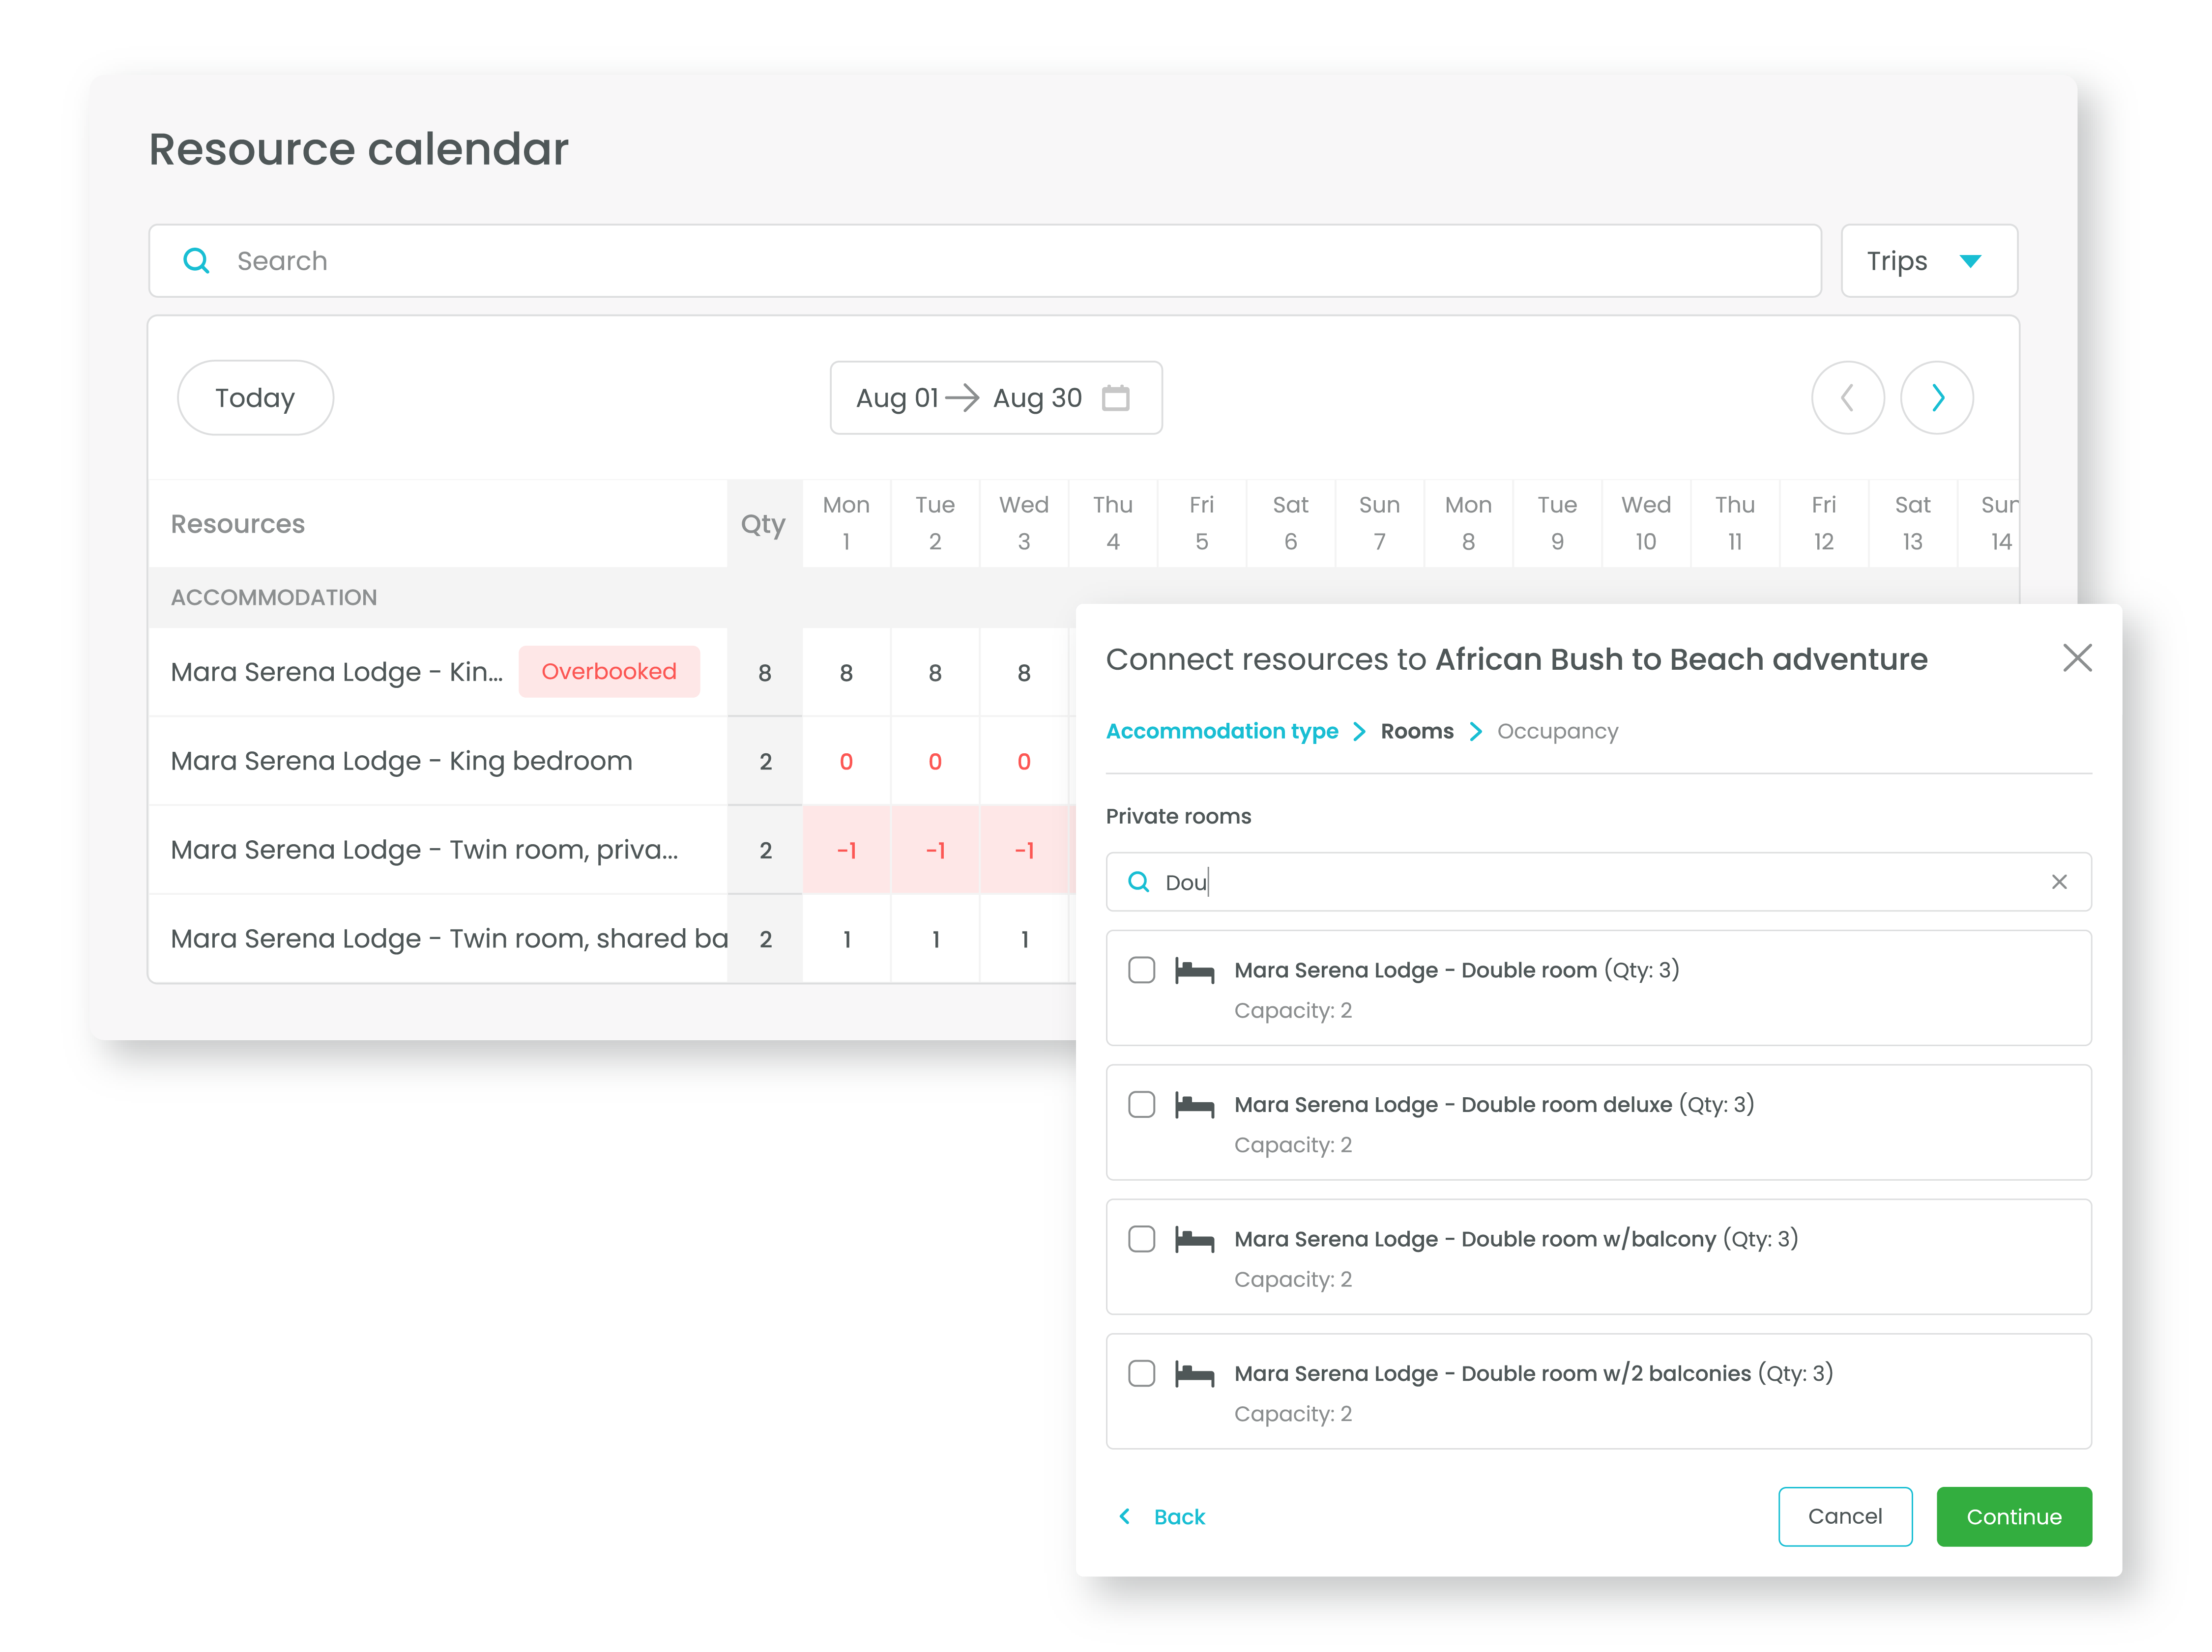This screenshot has width=2212, height=1652.
Task: Click the Overbooked badge
Action: click(x=609, y=672)
